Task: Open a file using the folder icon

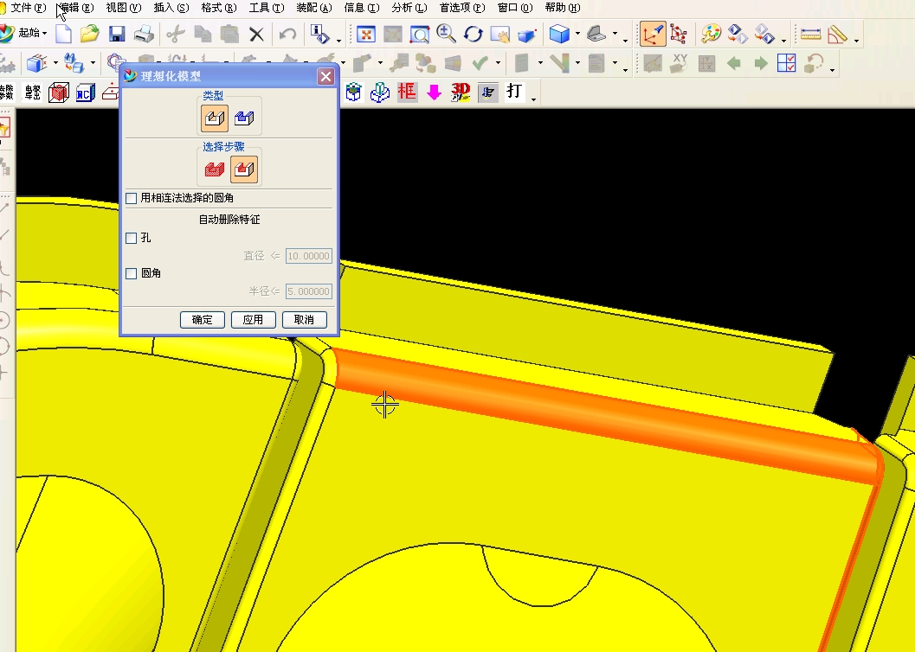Action: (x=89, y=34)
